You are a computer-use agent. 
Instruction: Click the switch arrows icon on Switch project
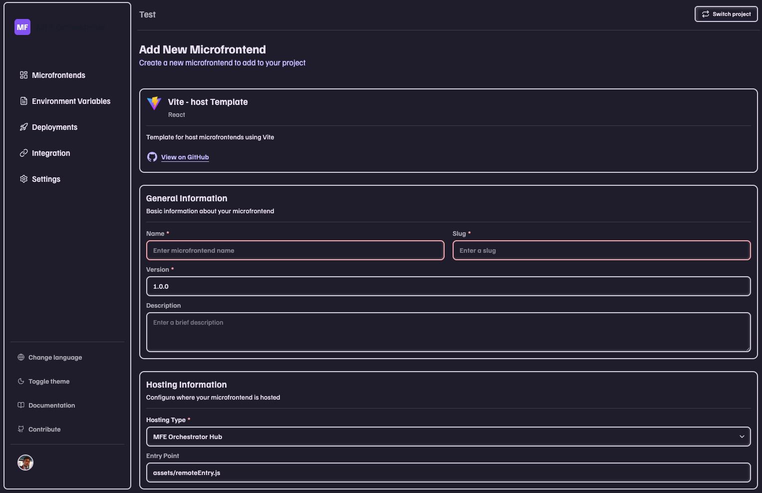[x=705, y=14]
